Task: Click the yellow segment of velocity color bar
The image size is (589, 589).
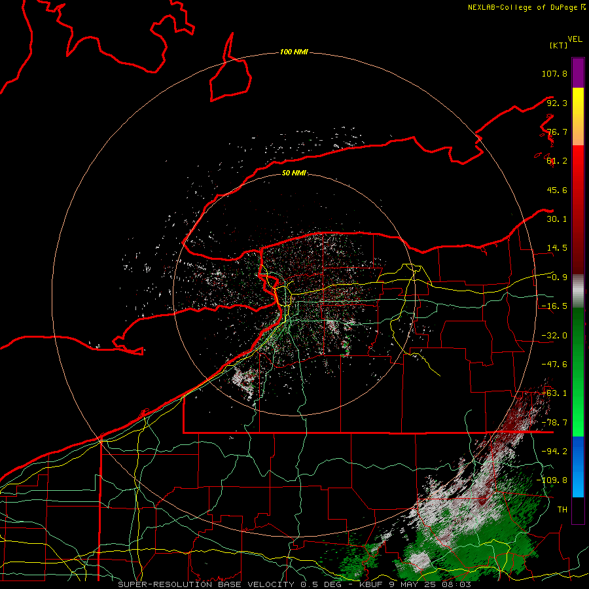Action: pyautogui.click(x=578, y=116)
